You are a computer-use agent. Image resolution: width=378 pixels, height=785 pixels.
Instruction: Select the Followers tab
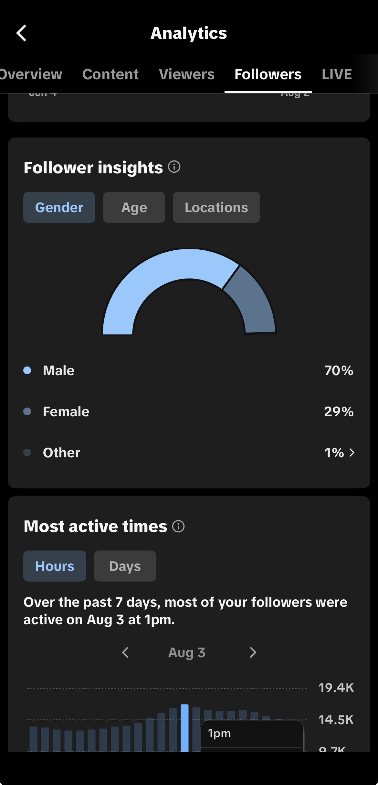pos(268,74)
